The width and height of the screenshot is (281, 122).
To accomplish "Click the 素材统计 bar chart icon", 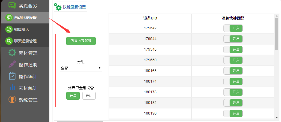I will pos(12,88).
